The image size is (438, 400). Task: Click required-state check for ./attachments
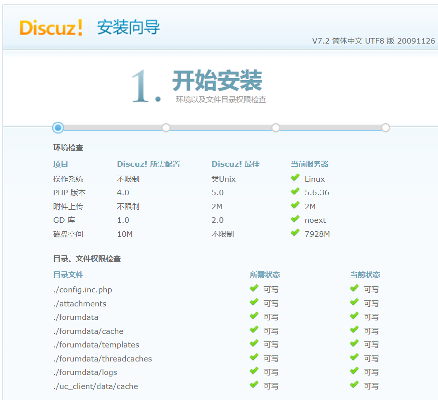click(254, 302)
